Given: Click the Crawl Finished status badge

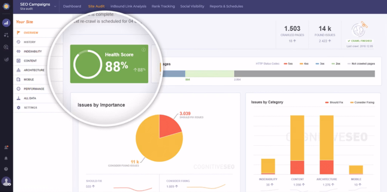Looking at the screenshot, I should (x=359, y=41).
